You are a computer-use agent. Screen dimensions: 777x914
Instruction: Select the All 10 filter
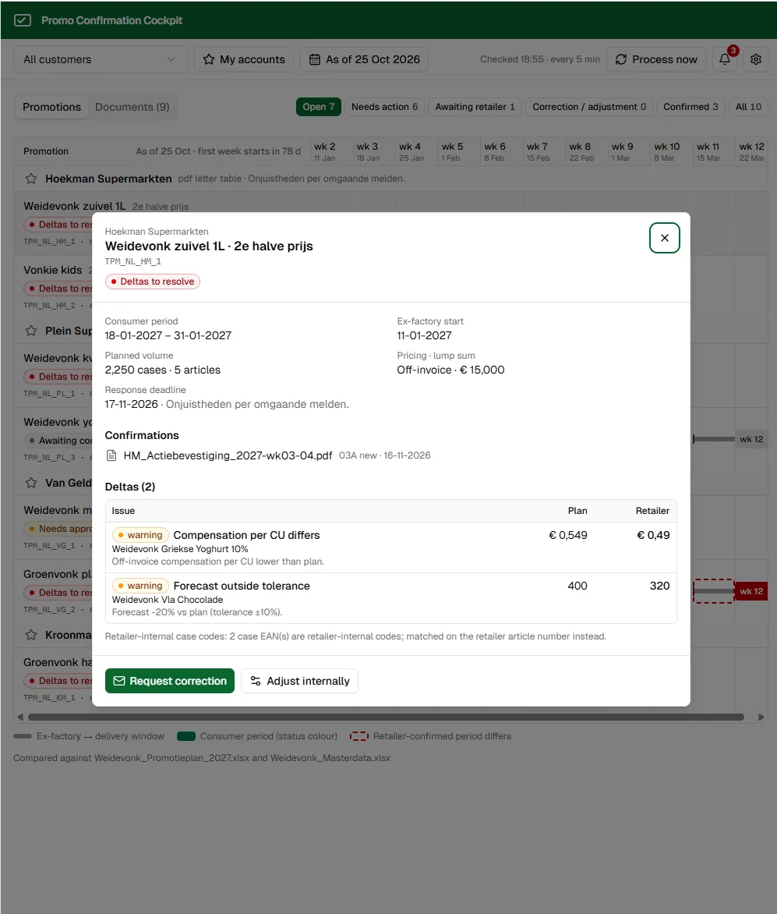coord(748,107)
